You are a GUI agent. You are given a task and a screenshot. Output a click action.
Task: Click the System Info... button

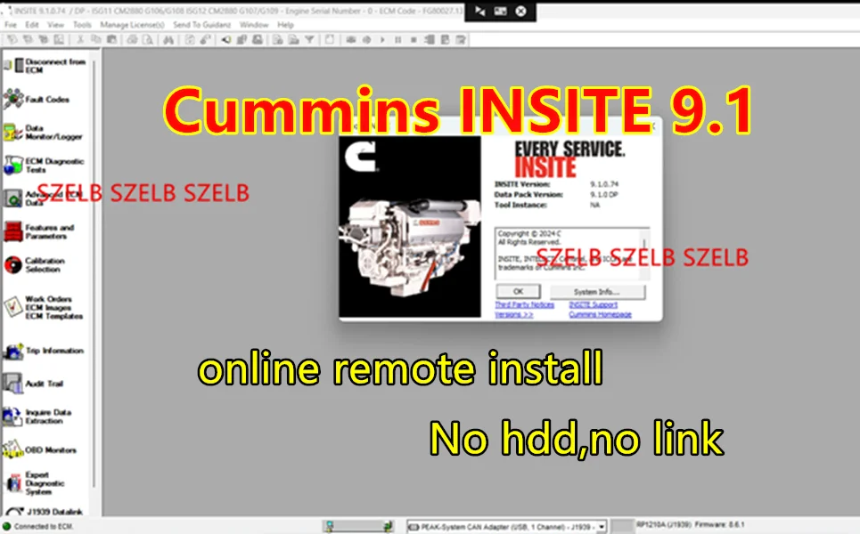pos(597,292)
